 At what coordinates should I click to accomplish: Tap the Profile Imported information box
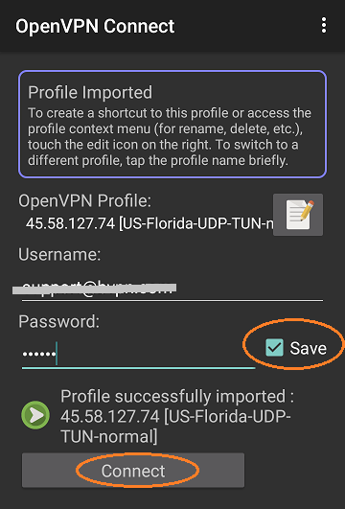click(172, 124)
